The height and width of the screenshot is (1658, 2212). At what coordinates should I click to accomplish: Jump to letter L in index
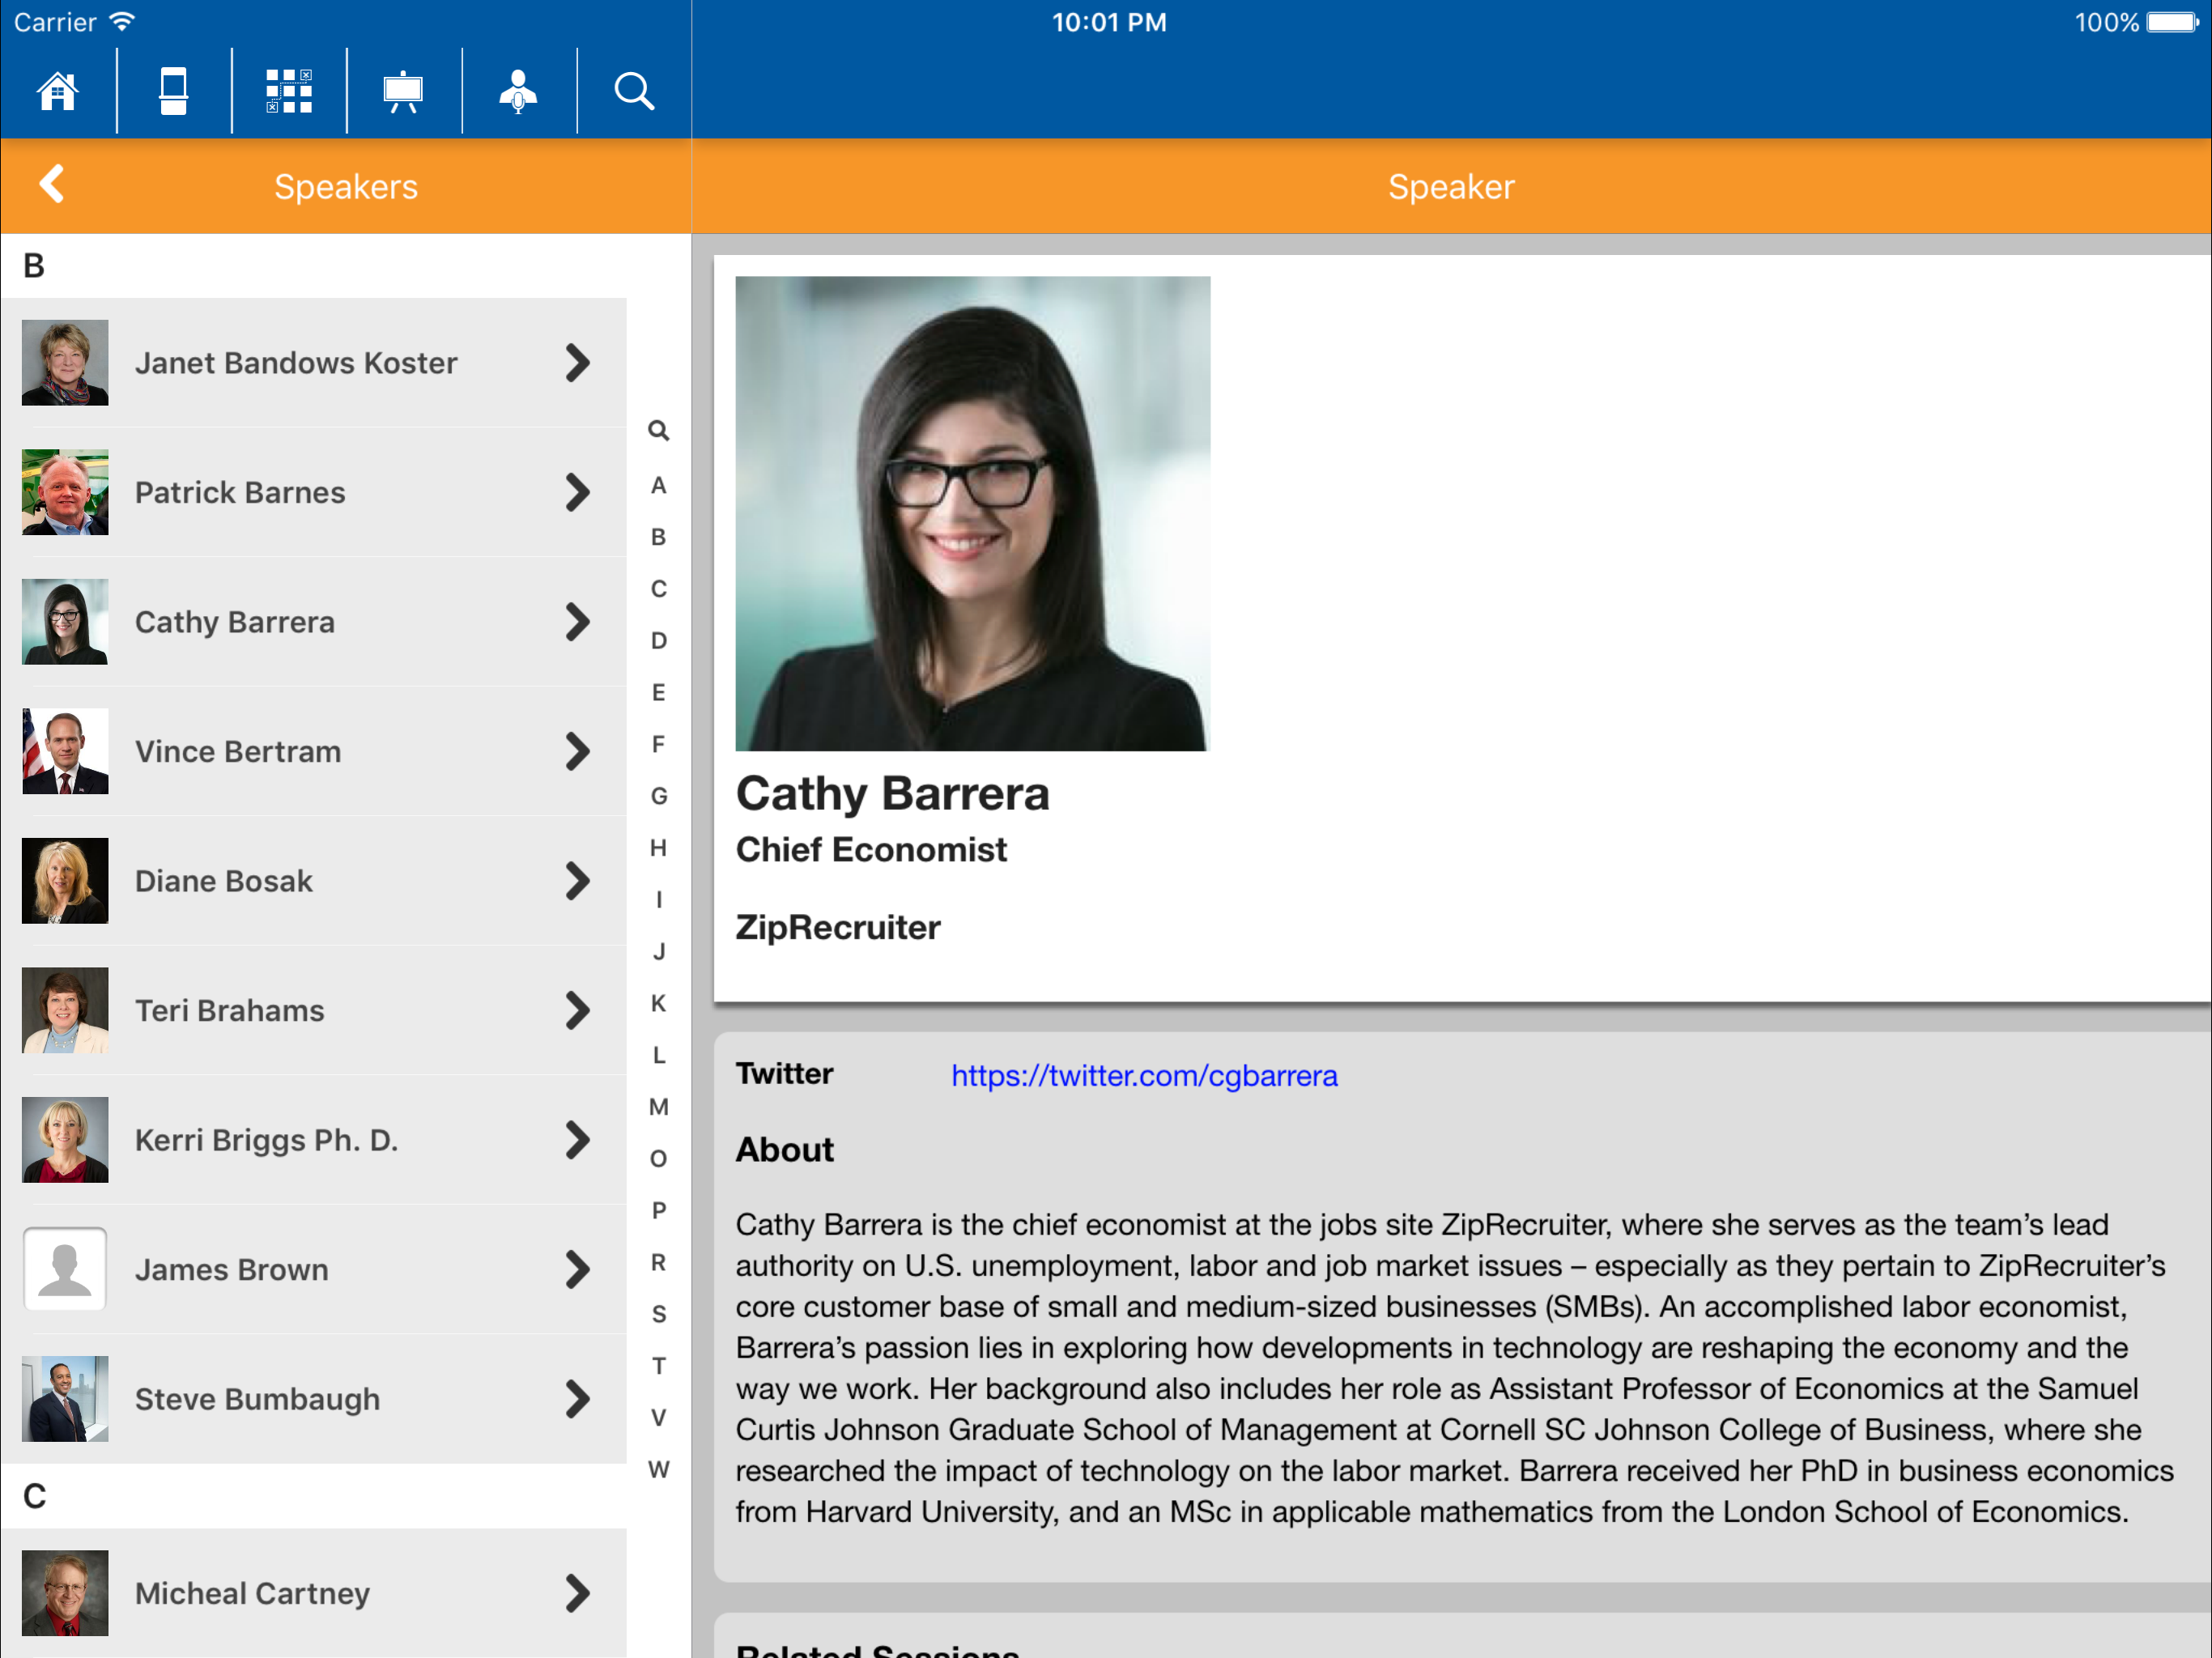658,1055
